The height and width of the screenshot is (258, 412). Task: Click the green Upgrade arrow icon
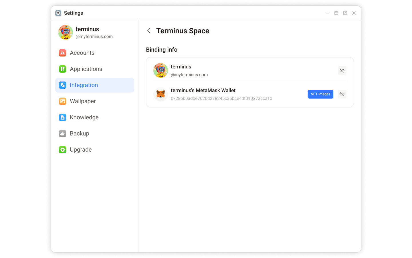click(x=62, y=150)
